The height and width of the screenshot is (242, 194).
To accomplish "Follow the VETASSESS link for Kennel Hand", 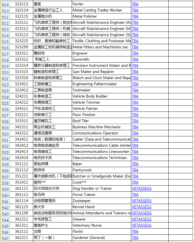I will click(x=142, y=207).
